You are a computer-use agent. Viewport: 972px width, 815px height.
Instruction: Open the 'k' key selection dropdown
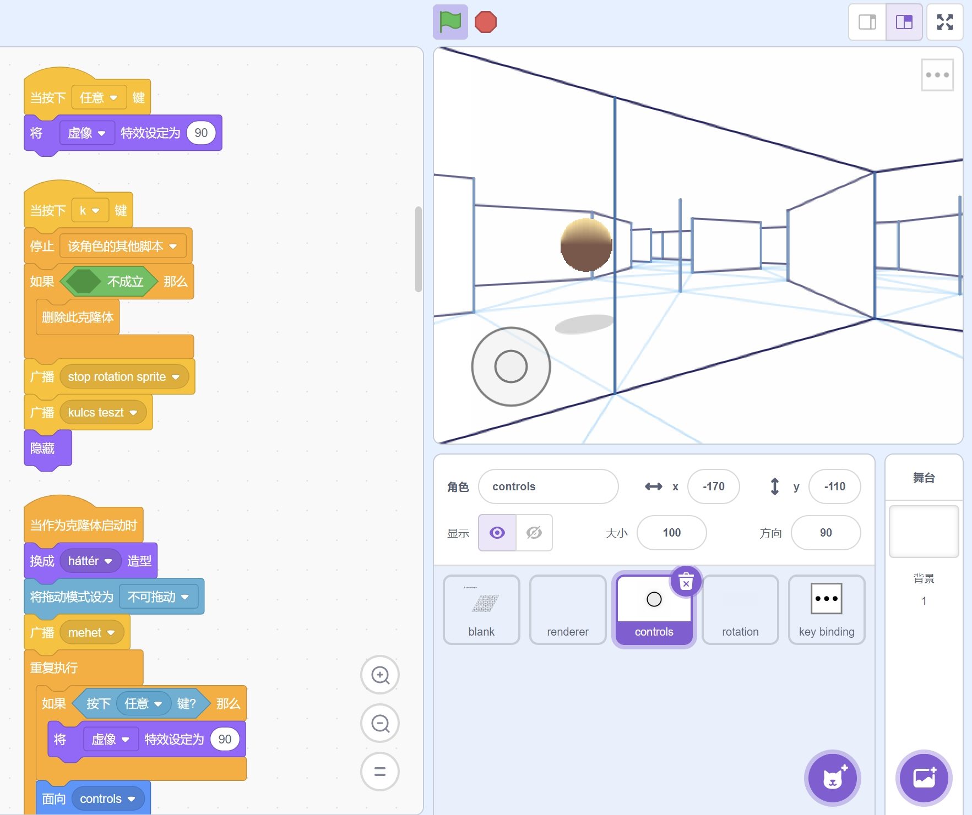(x=96, y=211)
